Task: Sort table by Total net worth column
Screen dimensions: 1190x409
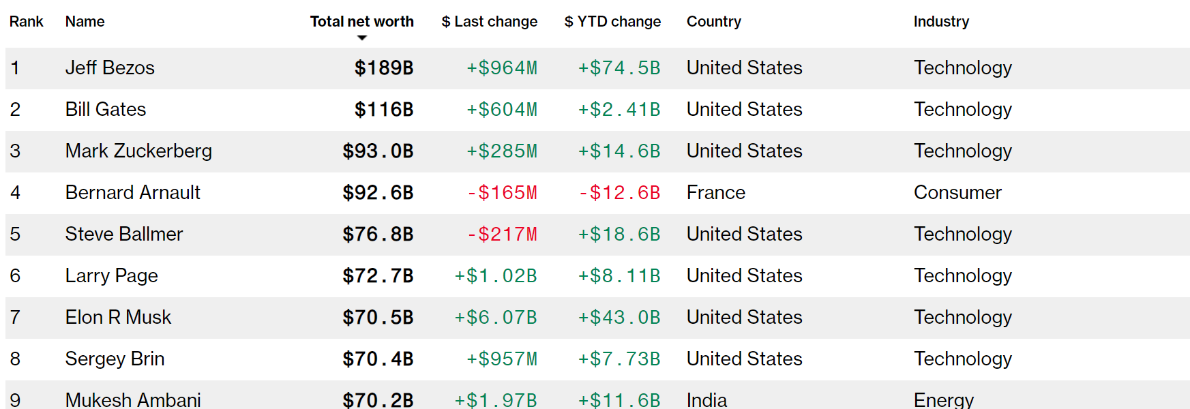Action: pyautogui.click(x=361, y=22)
